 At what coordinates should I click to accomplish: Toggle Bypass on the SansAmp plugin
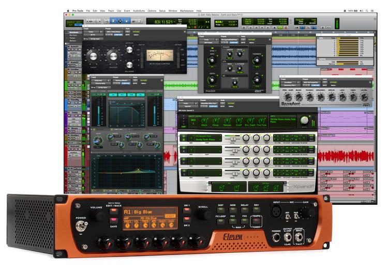[x=333, y=82]
